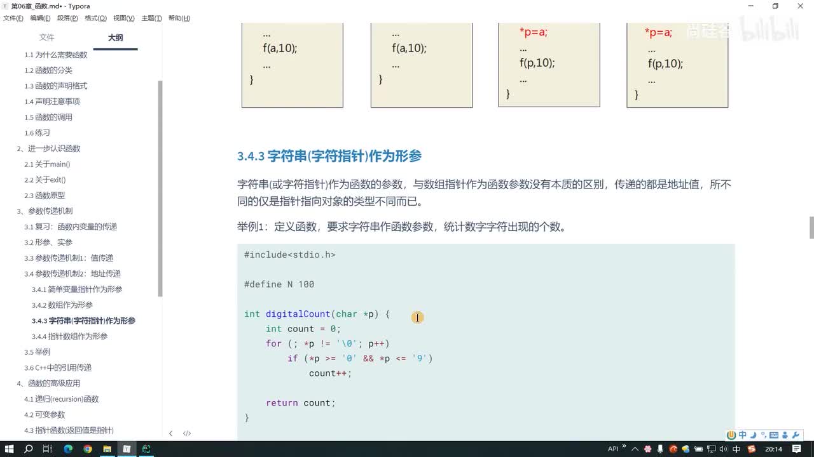
Task: Open File Explorer from the taskbar
Action: click(x=107, y=449)
